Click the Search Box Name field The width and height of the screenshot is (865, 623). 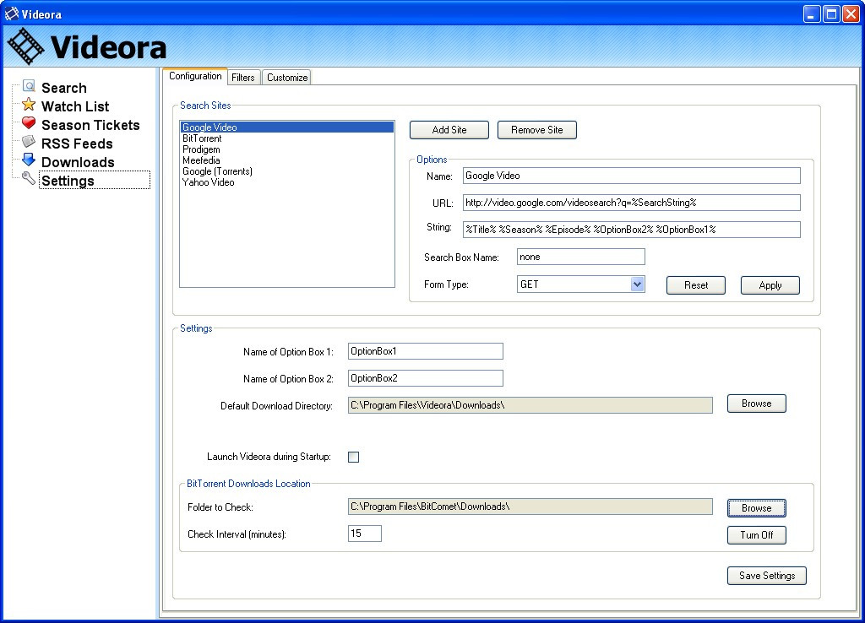581,257
